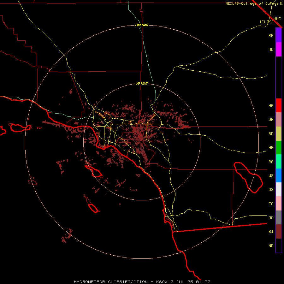Click the [CLAS] units label
This screenshot has height=284, width=284.
pyautogui.click(x=267, y=22)
